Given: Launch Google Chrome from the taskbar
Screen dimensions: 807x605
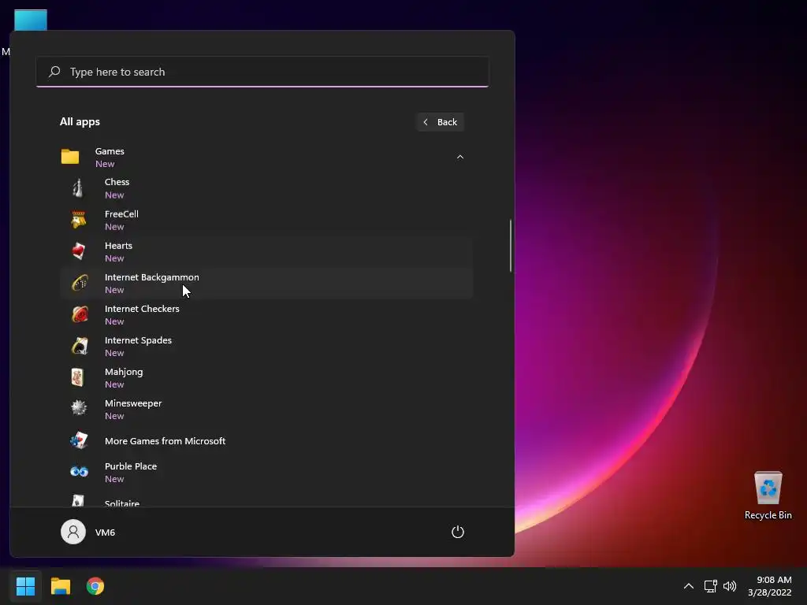Looking at the screenshot, I should (95, 586).
